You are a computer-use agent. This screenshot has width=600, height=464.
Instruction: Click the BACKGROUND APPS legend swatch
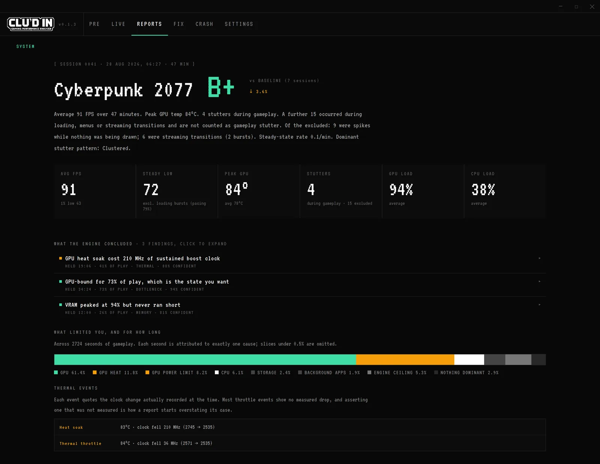coord(300,373)
